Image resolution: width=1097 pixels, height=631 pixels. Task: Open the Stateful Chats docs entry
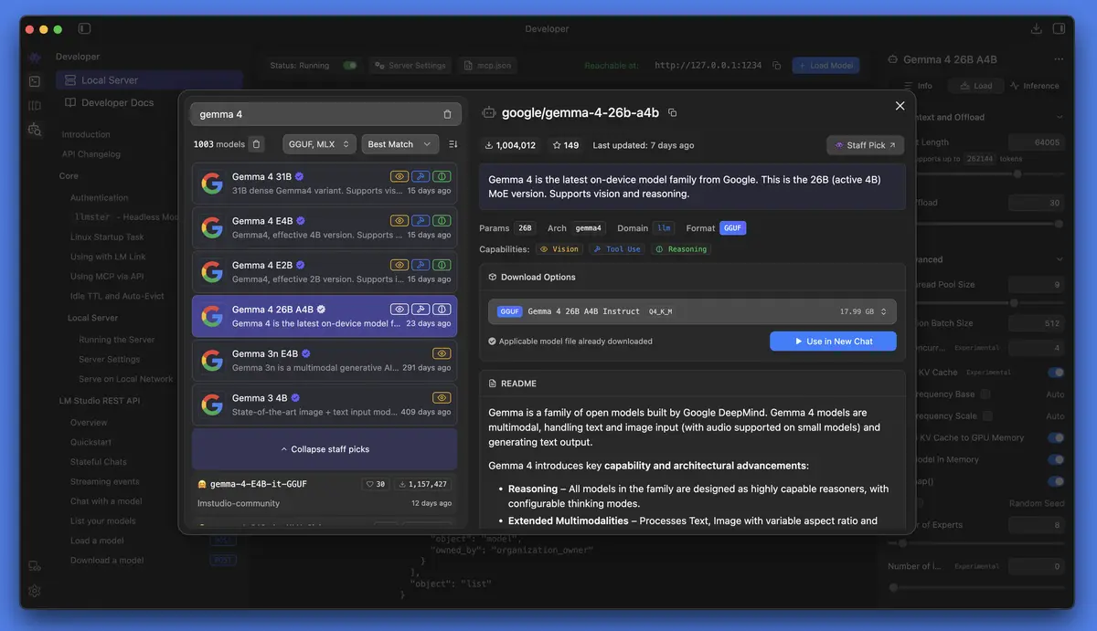tap(99, 462)
